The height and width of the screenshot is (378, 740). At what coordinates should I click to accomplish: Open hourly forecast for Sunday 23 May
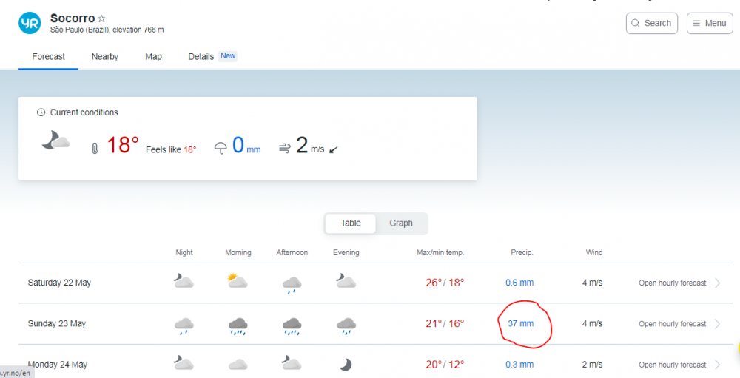point(672,324)
